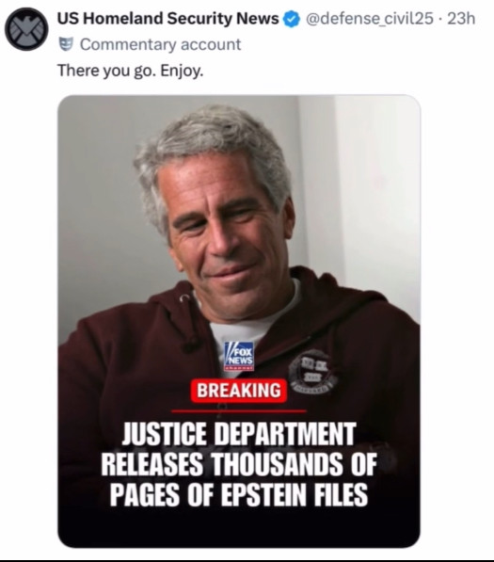Click the Commentary account label text

tap(160, 44)
